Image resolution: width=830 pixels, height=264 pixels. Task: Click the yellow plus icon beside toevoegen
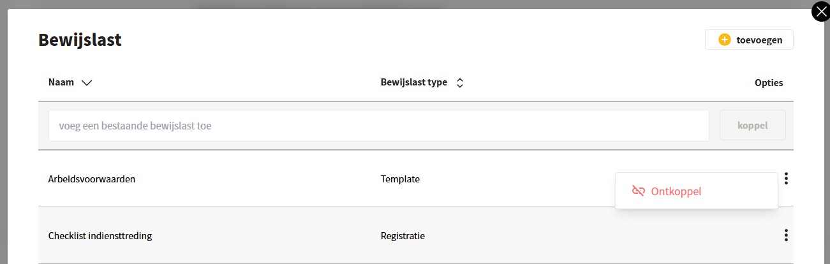724,40
